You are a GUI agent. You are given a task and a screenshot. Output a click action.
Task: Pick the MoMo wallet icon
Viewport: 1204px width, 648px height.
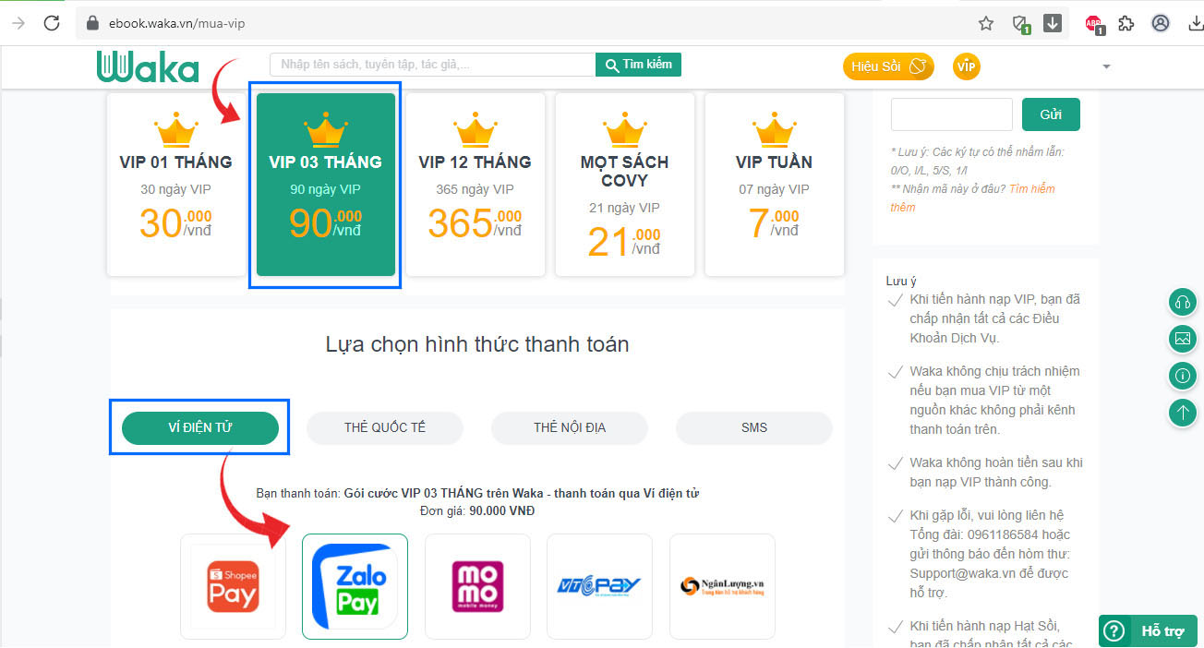tap(477, 586)
